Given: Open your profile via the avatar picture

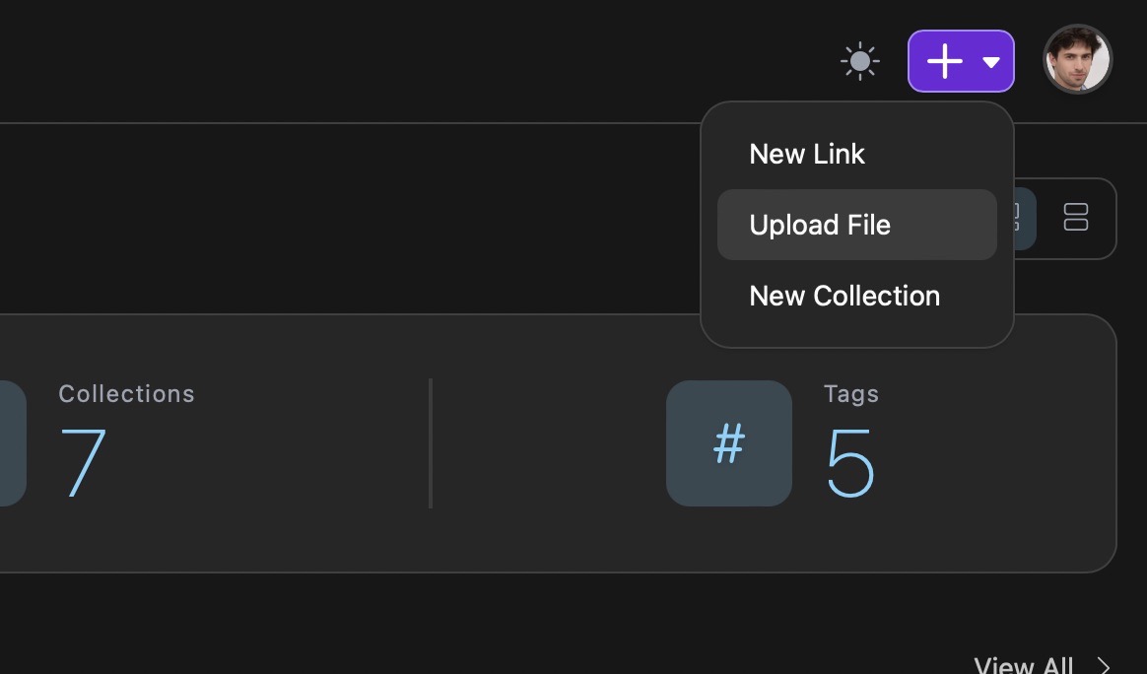Looking at the screenshot, I should coord(1077,60).
